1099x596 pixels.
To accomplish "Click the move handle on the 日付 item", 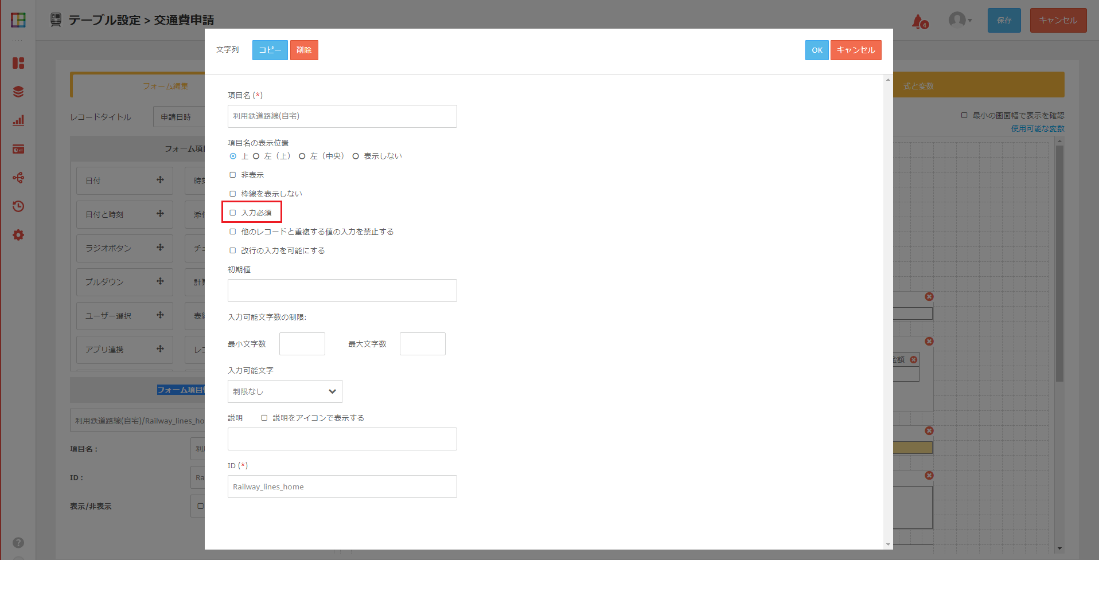I will [160, 180].
